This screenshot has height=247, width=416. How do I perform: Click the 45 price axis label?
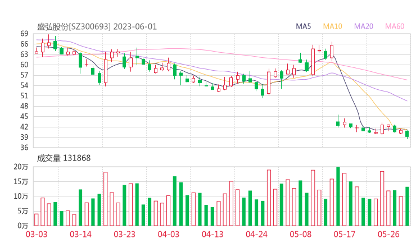[24, 116]
